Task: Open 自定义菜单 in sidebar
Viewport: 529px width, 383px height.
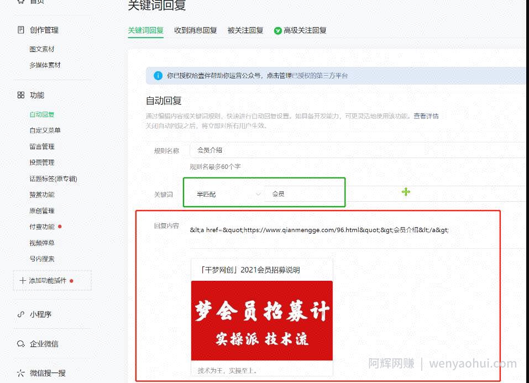Action: point(45,130)
